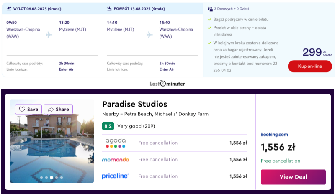Click the return 2h 30min travel time
This screenshot has width=335, height=194.
click(167, 64)
